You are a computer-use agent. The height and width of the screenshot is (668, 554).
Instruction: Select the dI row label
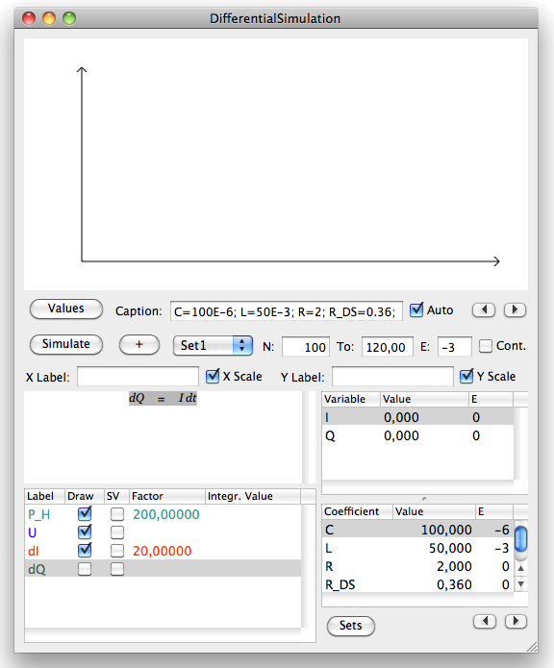34,551
